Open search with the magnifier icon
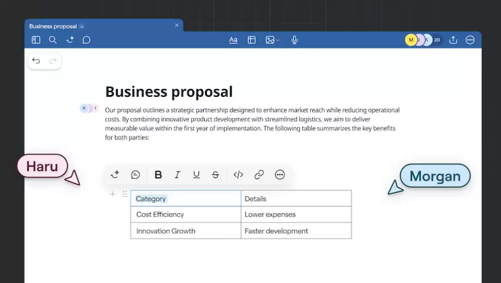 click(53, 40)
